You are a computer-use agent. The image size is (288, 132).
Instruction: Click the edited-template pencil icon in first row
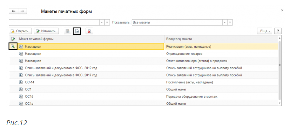(x=13, y=47)
